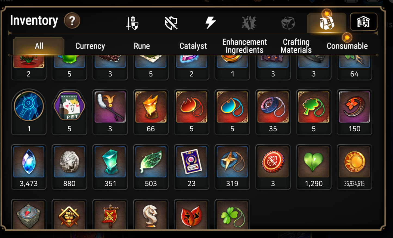Open the Consumable tab
This screenshot has width=393, height=238.
click(x=347, y=46)
